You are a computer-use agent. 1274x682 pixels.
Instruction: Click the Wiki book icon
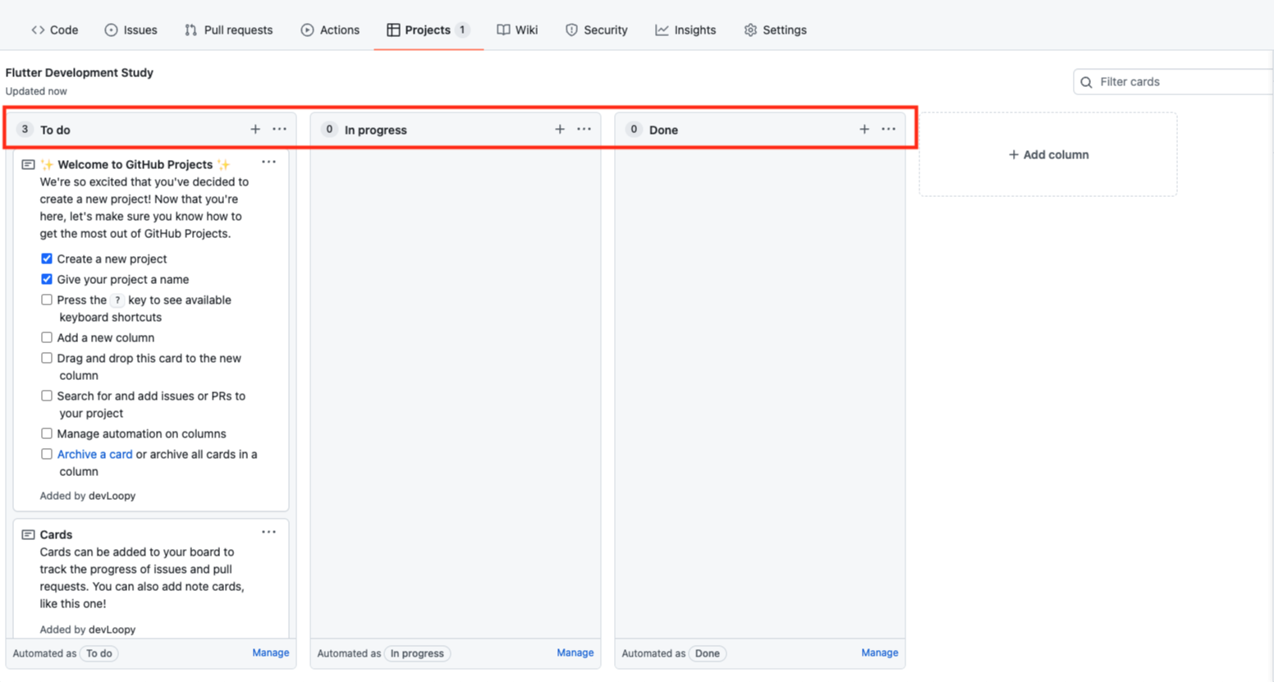pyautogui.click(x=503, y=30)
